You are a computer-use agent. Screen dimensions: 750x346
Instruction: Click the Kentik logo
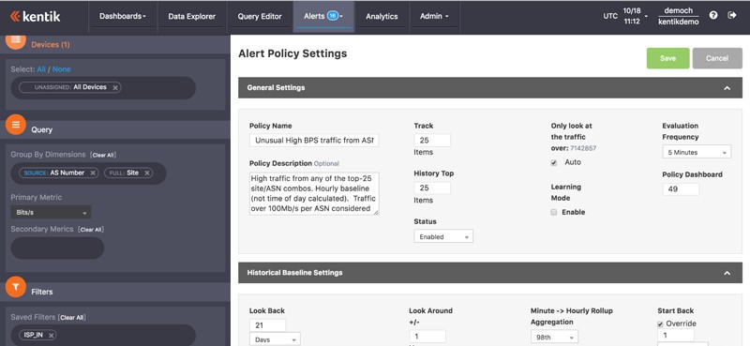click(x=35, y=16)
